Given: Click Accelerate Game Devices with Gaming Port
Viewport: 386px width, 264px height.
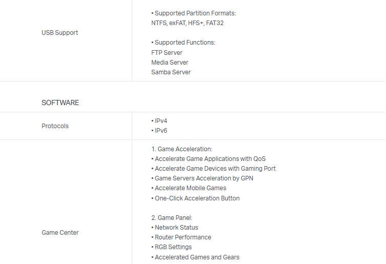Looking at the screenshot, I should click(x=214, y=169).
